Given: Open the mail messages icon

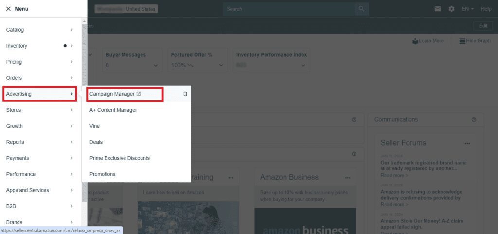Looking at the screenshot, I should click(x=438, y=9).
